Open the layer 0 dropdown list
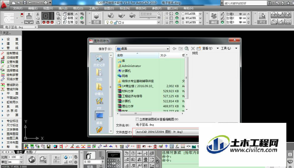This screenshot has height=168, width=294. [x=159, y=23]
